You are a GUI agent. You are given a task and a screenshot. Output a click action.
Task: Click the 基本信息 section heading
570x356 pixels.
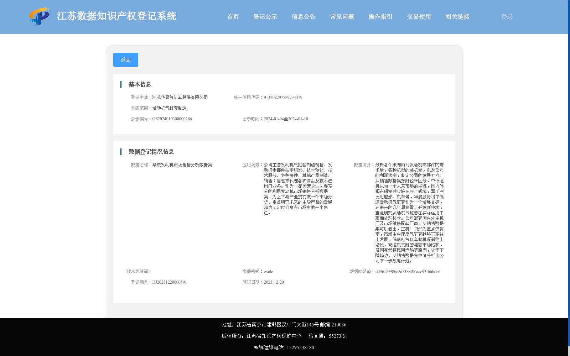[140, 84]
